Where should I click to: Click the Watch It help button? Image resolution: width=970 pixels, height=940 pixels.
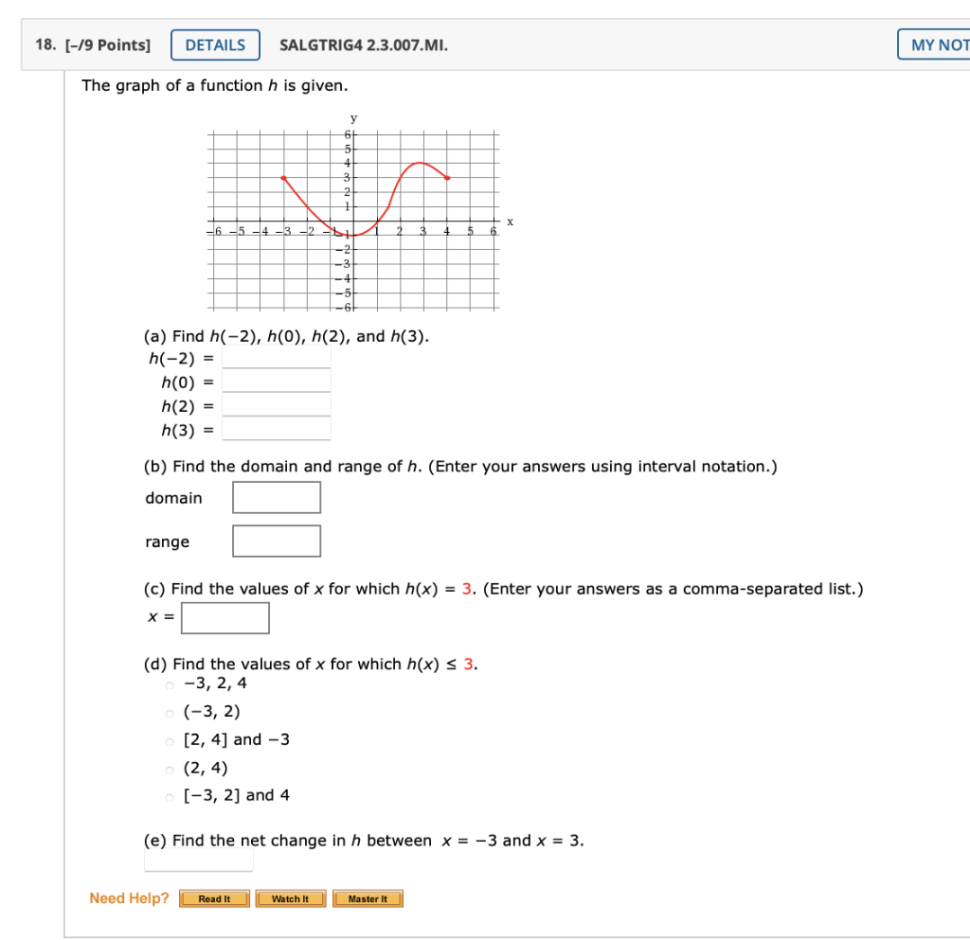coord(290,898)
